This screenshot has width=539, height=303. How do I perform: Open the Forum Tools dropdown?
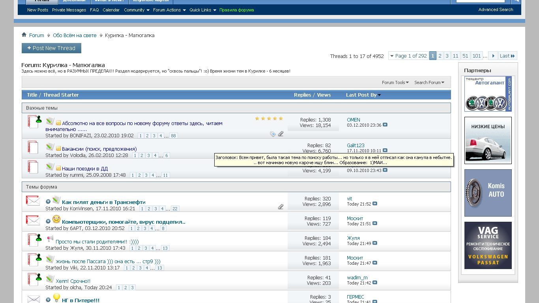click(x=395, y=82)
